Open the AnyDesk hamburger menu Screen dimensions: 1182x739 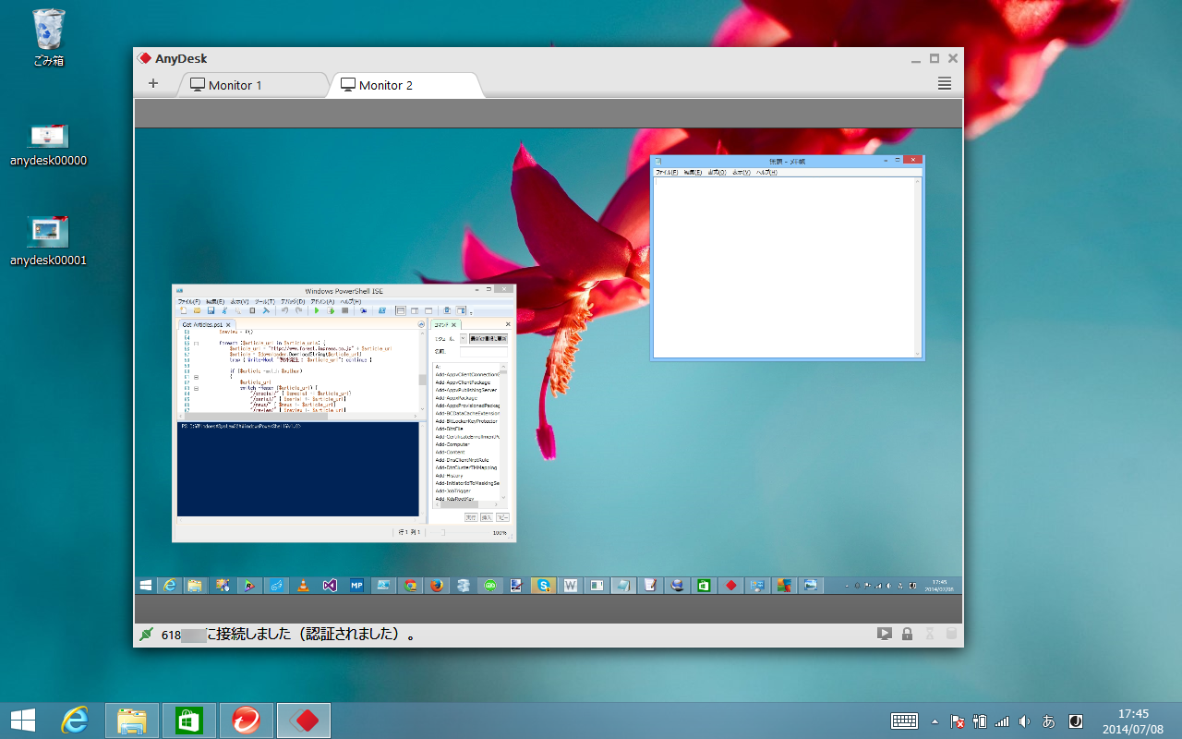(945, 83)
